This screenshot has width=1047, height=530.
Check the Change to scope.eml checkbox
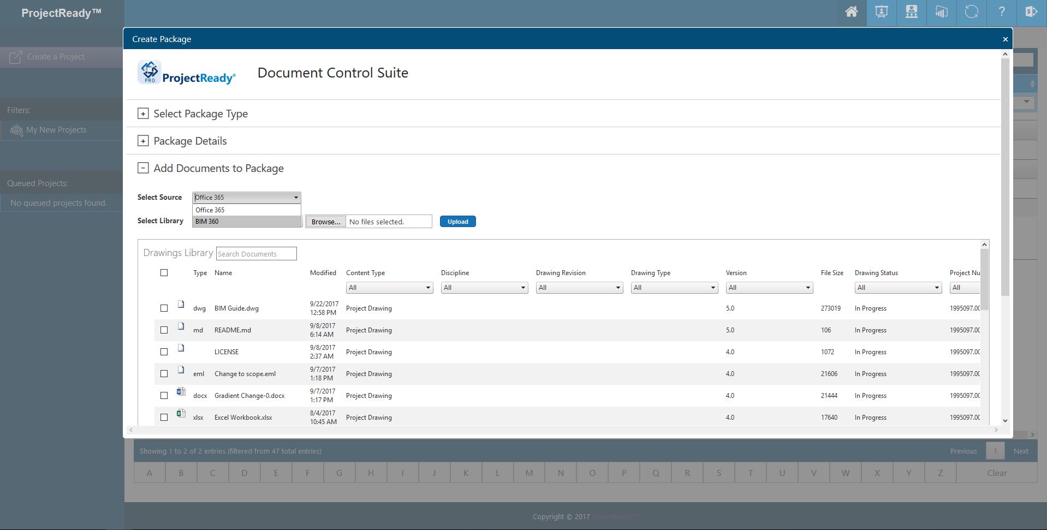[x=164, y=374]
